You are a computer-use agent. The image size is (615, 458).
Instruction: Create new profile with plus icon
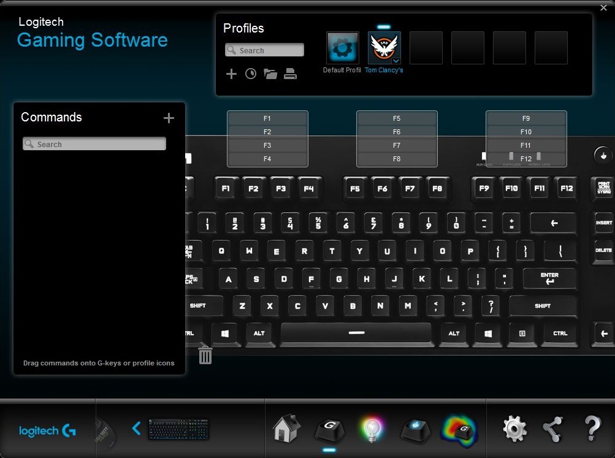click(x=231, y=74)
